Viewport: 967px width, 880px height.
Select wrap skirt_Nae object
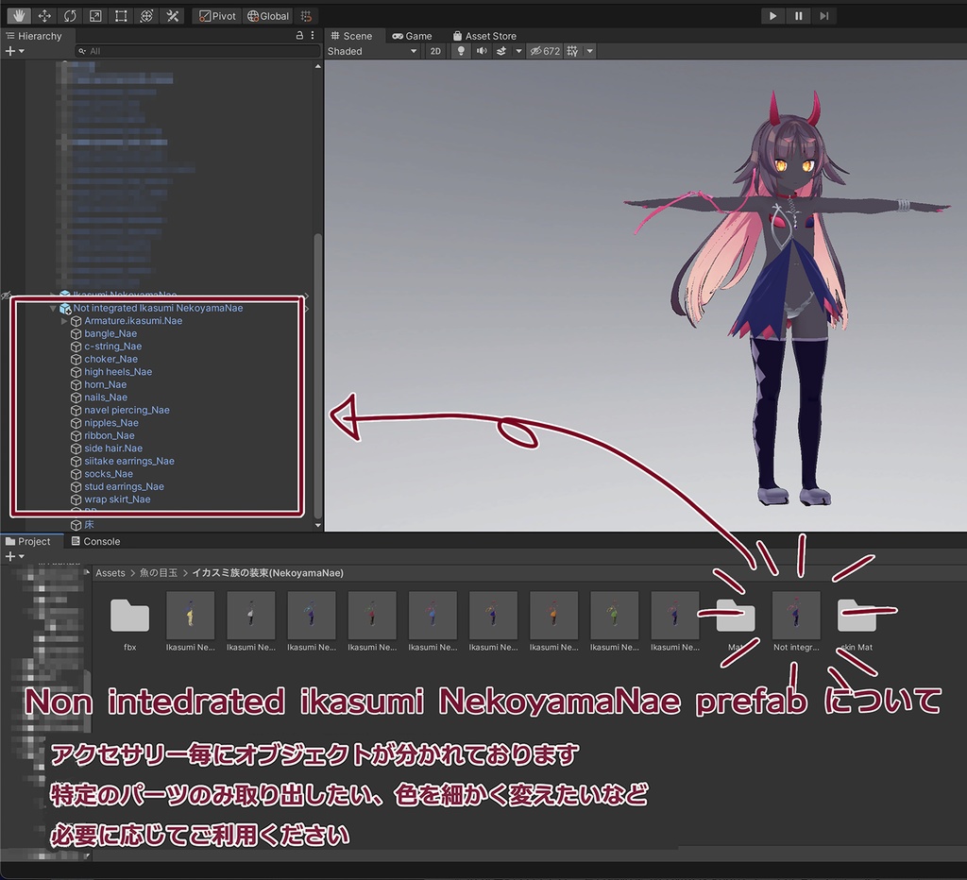117,499
